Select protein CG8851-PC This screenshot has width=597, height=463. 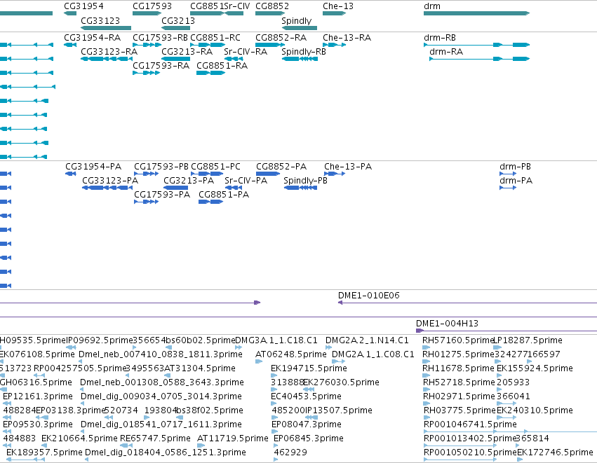(x=215, y=167)
